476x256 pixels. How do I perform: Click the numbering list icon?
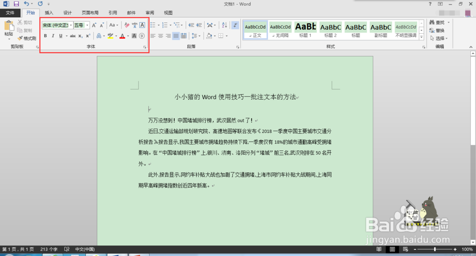(x=165, y=25)
